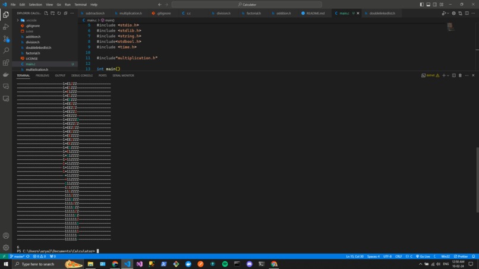The height and width of the screenshot is (269, 479).
Task: Click Prettier in status bar
Action: tap(461, 257)
